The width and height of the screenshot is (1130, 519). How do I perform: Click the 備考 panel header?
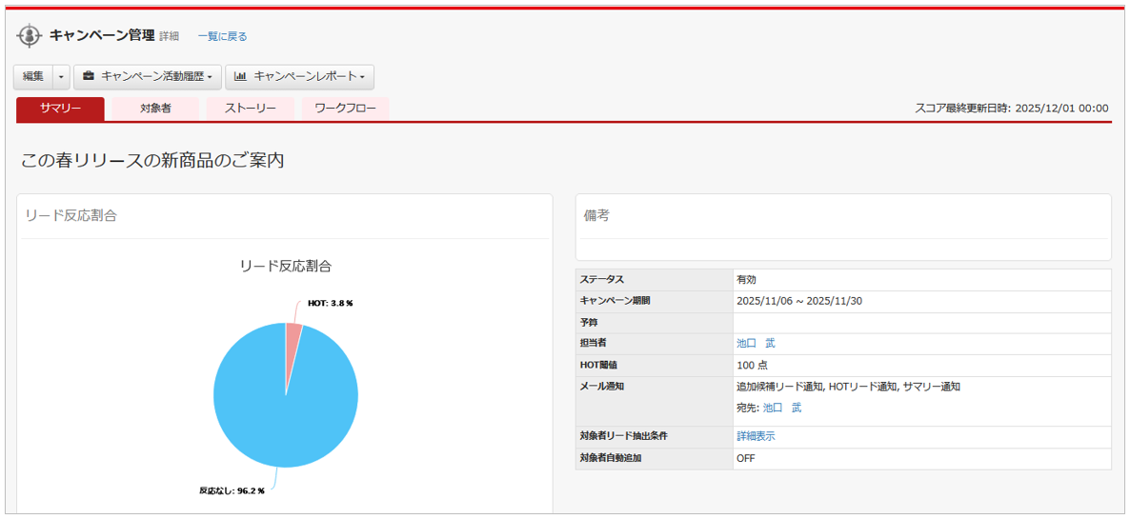(x=596, y=216)
